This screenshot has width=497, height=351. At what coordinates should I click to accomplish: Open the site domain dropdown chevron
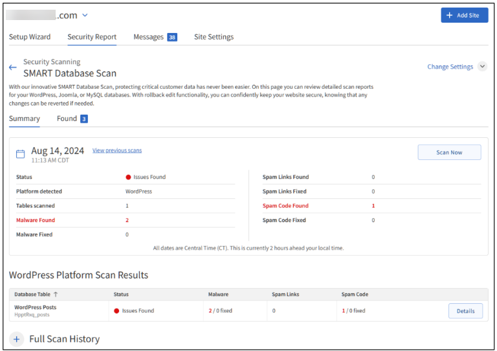pyautogui.click(x=85, y=16)
